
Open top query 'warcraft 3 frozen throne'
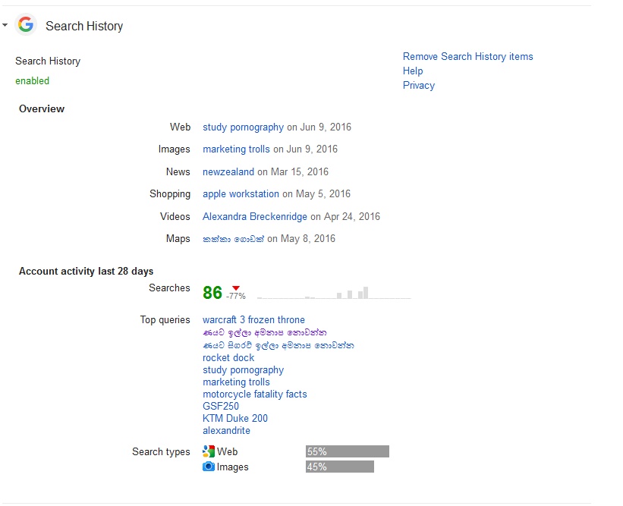(x=253, y=319)
